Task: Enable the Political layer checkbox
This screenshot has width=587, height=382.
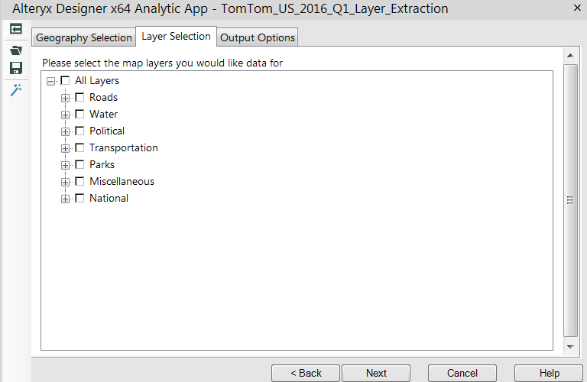Action: [79, 131]
